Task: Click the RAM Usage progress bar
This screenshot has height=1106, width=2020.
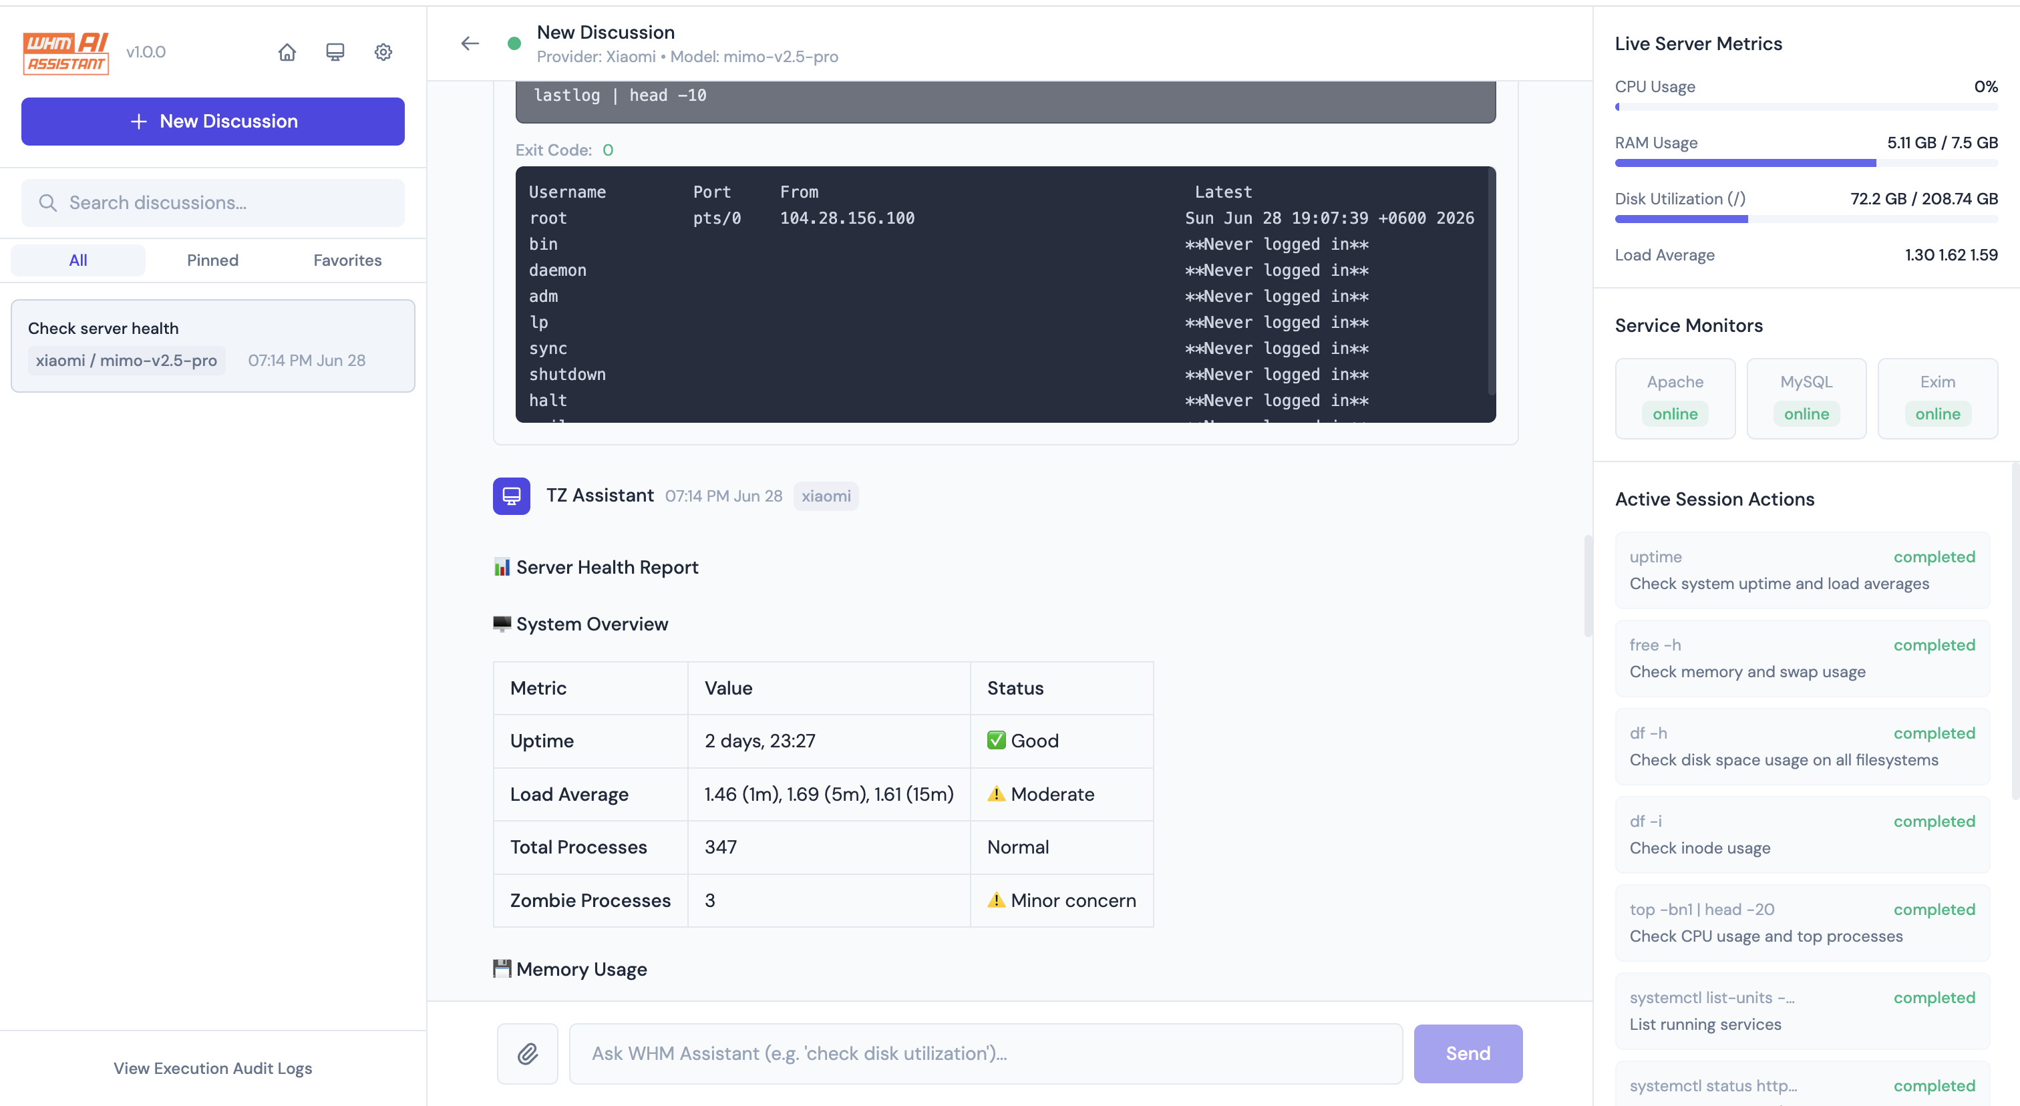Action: pos(1806,163)
